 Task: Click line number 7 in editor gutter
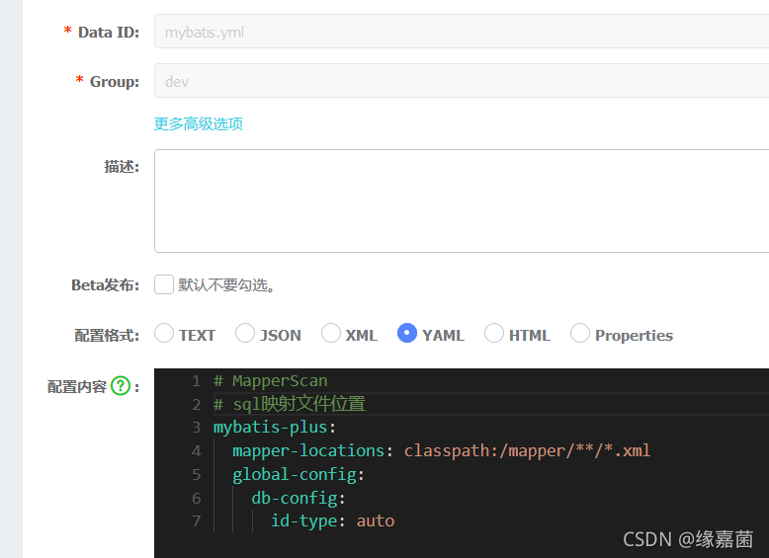196,520
